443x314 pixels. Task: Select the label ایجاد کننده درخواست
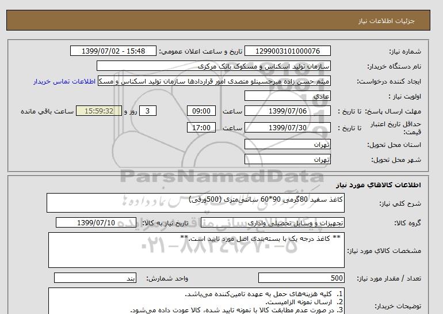click(x=389, y=81)
